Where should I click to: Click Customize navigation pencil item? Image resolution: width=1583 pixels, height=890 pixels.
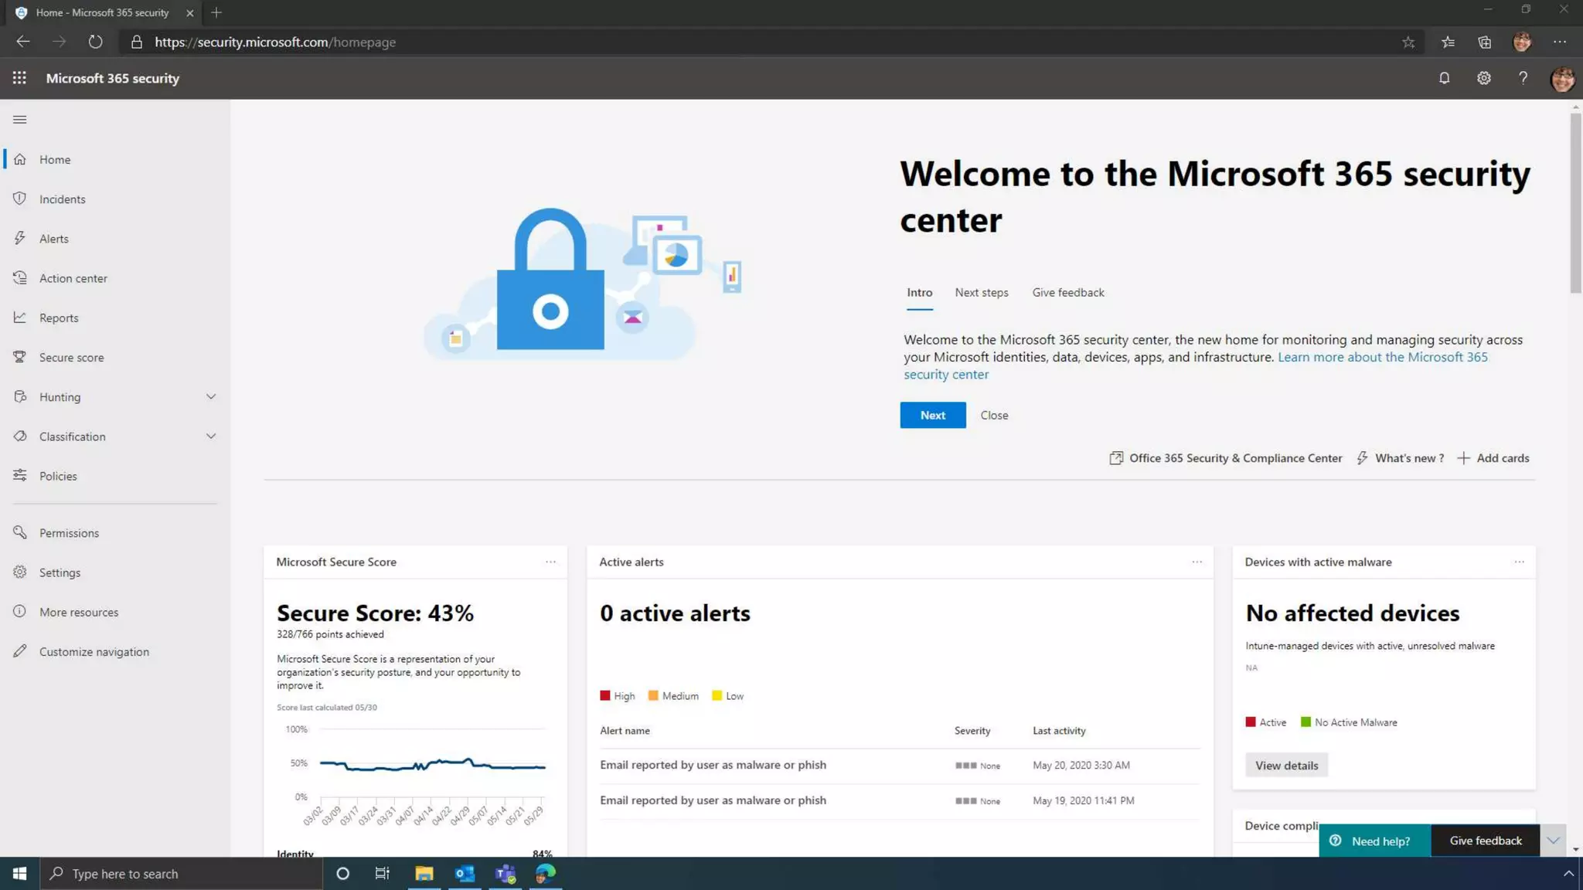(94, 652)
